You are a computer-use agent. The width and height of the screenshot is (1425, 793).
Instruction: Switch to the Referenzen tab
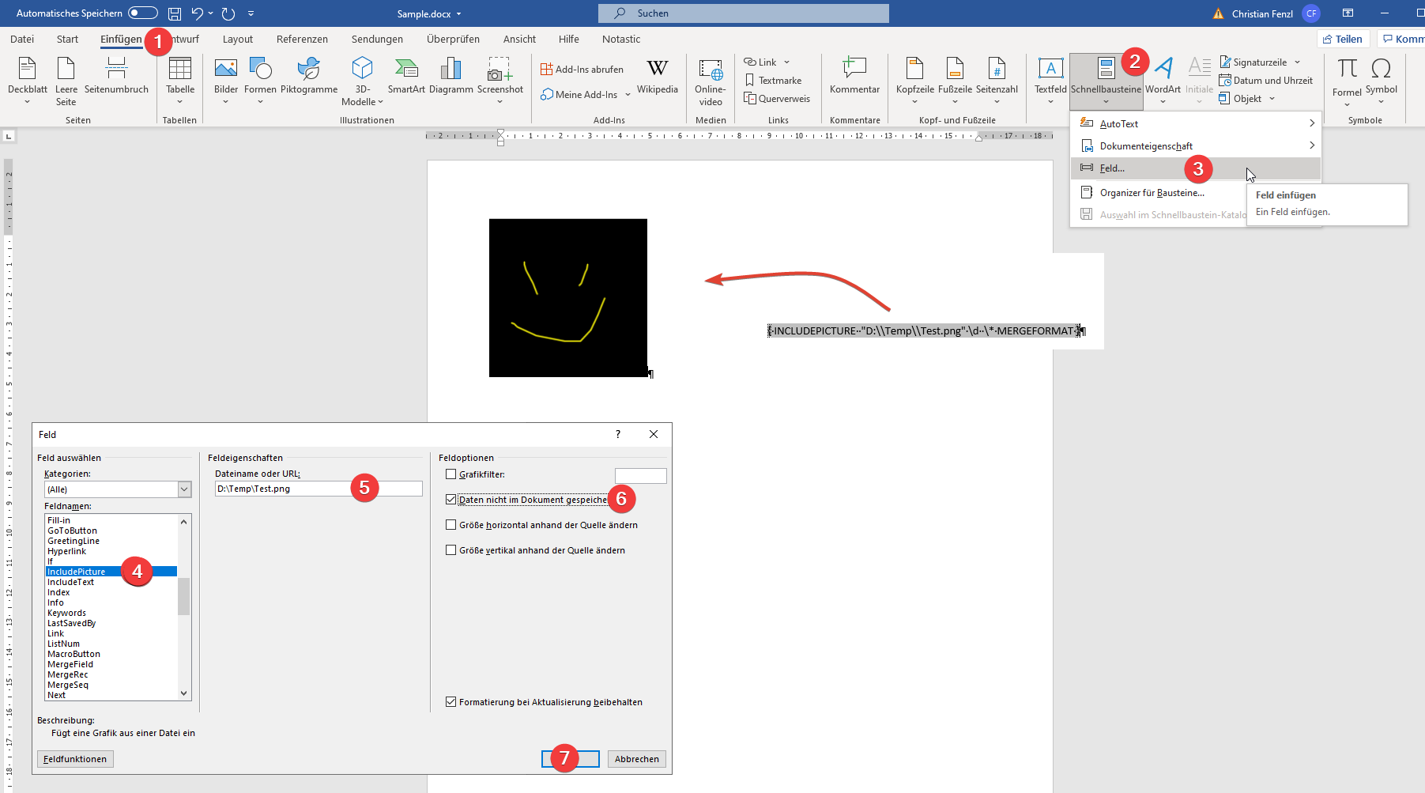tap(302, 40)
